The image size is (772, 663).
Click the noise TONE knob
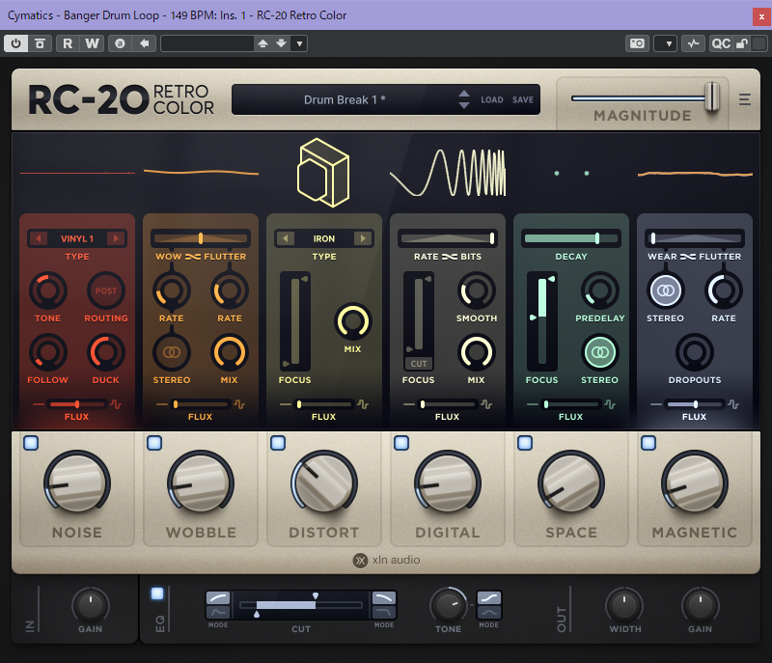click(47, 290)
